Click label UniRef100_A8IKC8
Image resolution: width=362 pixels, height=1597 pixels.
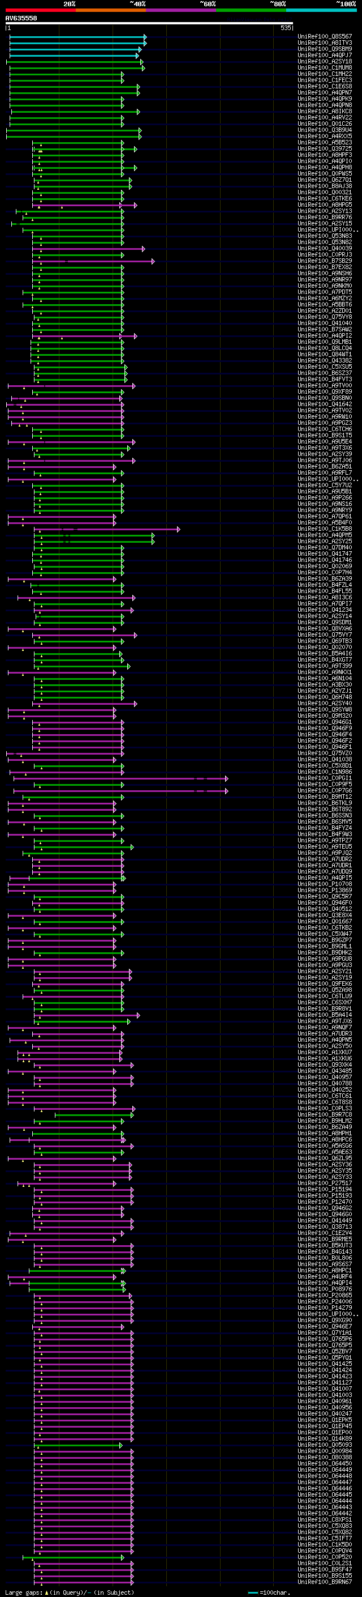click(x=325, y=112)
